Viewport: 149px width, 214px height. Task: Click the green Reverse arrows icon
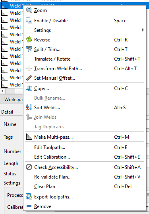pyautogui.click(x=29, y=39)
